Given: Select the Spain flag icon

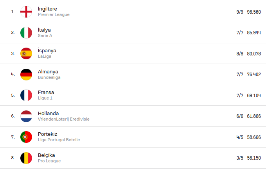Looking at the screenshot, I should click(26, 53).
